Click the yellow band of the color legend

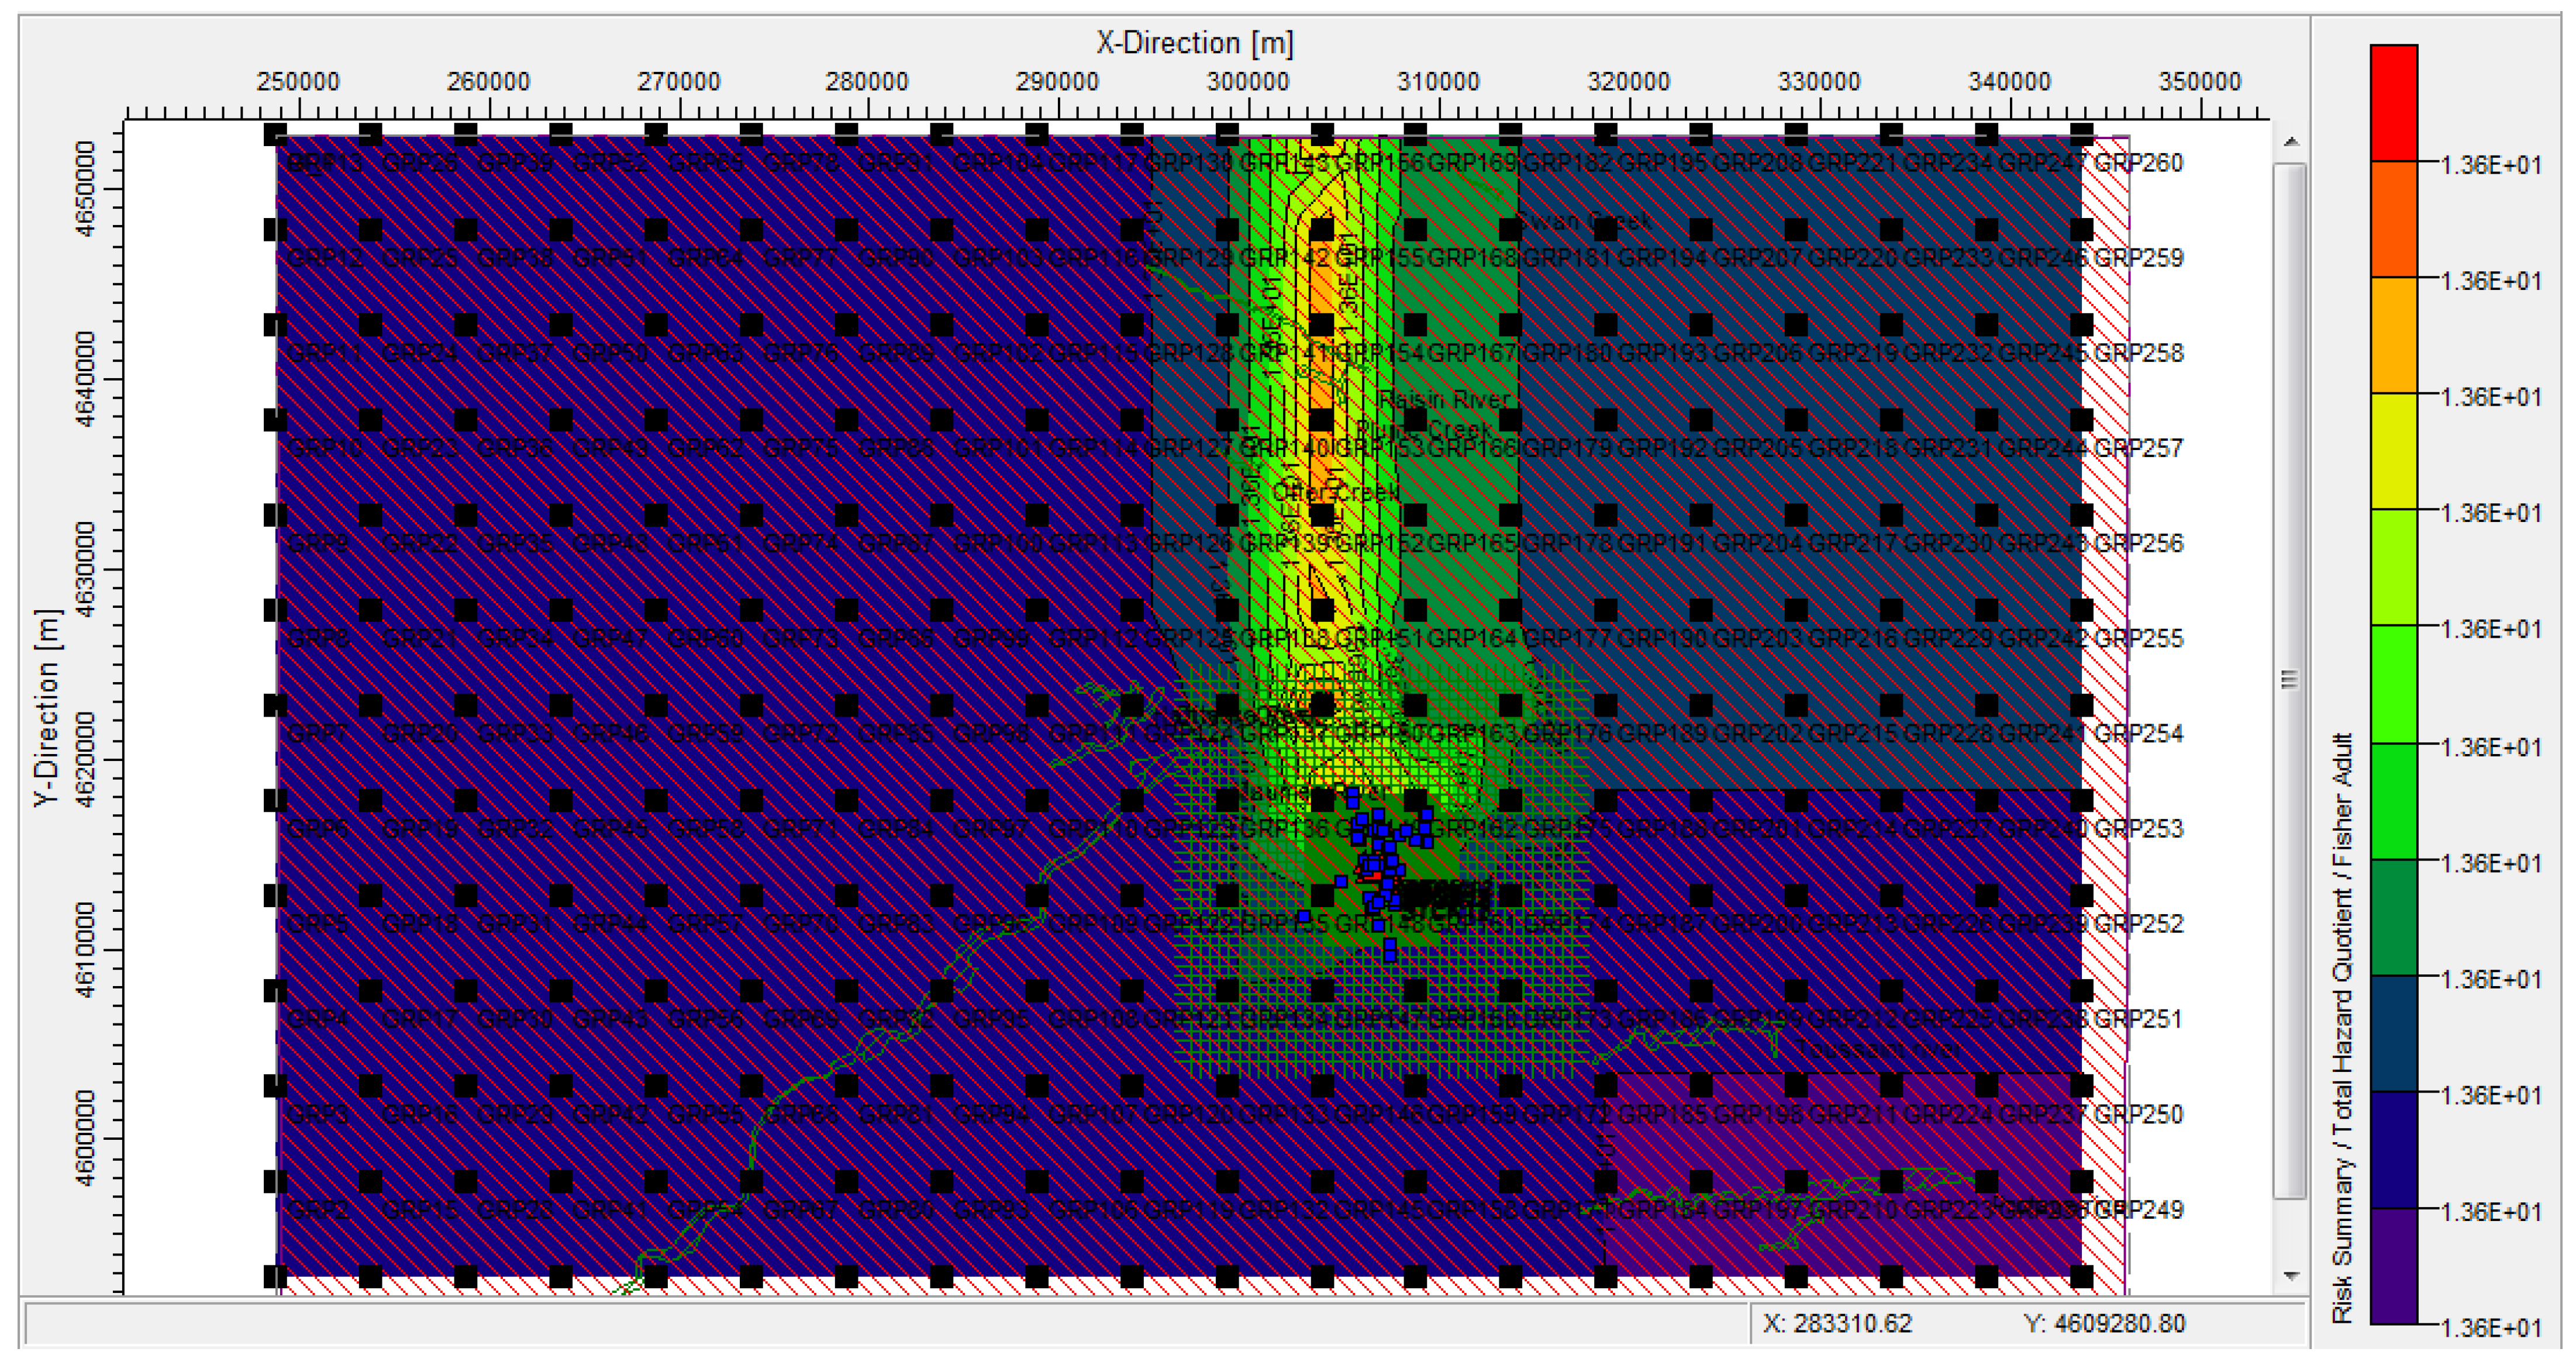[x=2393, y=451]
